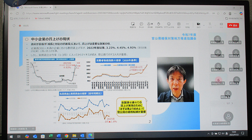Image resolution: width=252 pixels, height=140 pixels.
Task: Go to previous participant page arrow
Action: [x=224, y=103]
